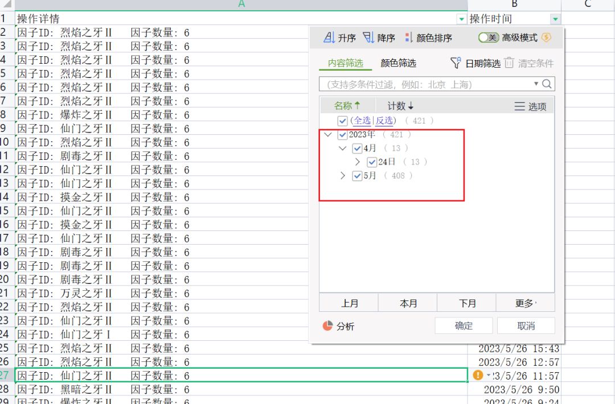Sort descending with the 降序 icon

(x=368, y=38)
